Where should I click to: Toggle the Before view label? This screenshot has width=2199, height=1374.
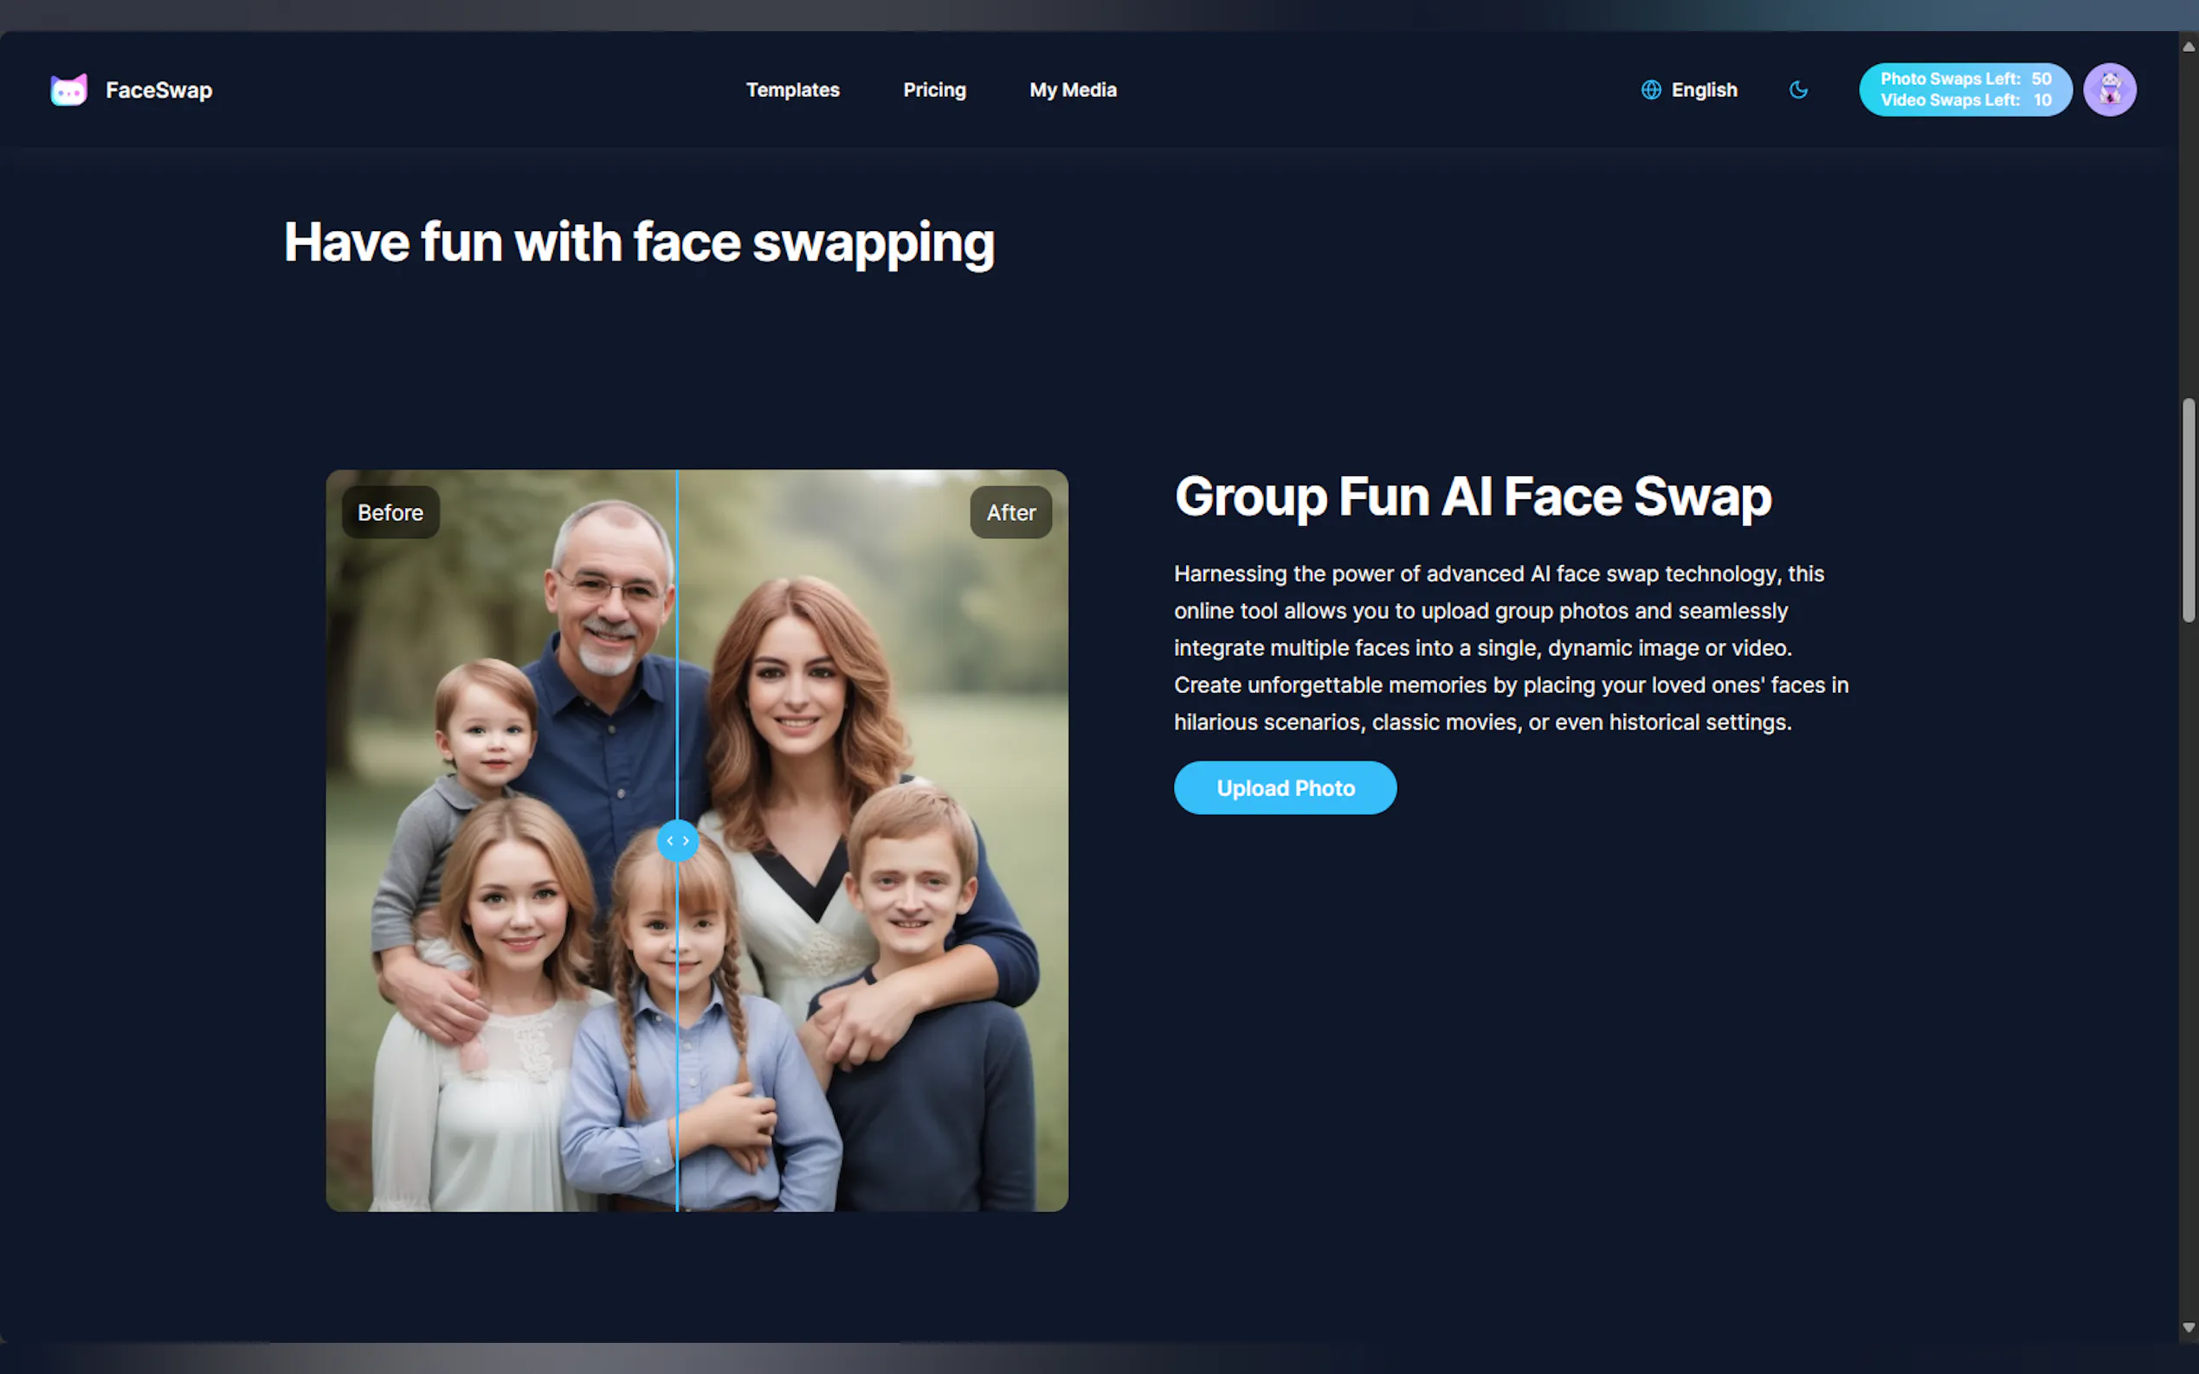389,511
